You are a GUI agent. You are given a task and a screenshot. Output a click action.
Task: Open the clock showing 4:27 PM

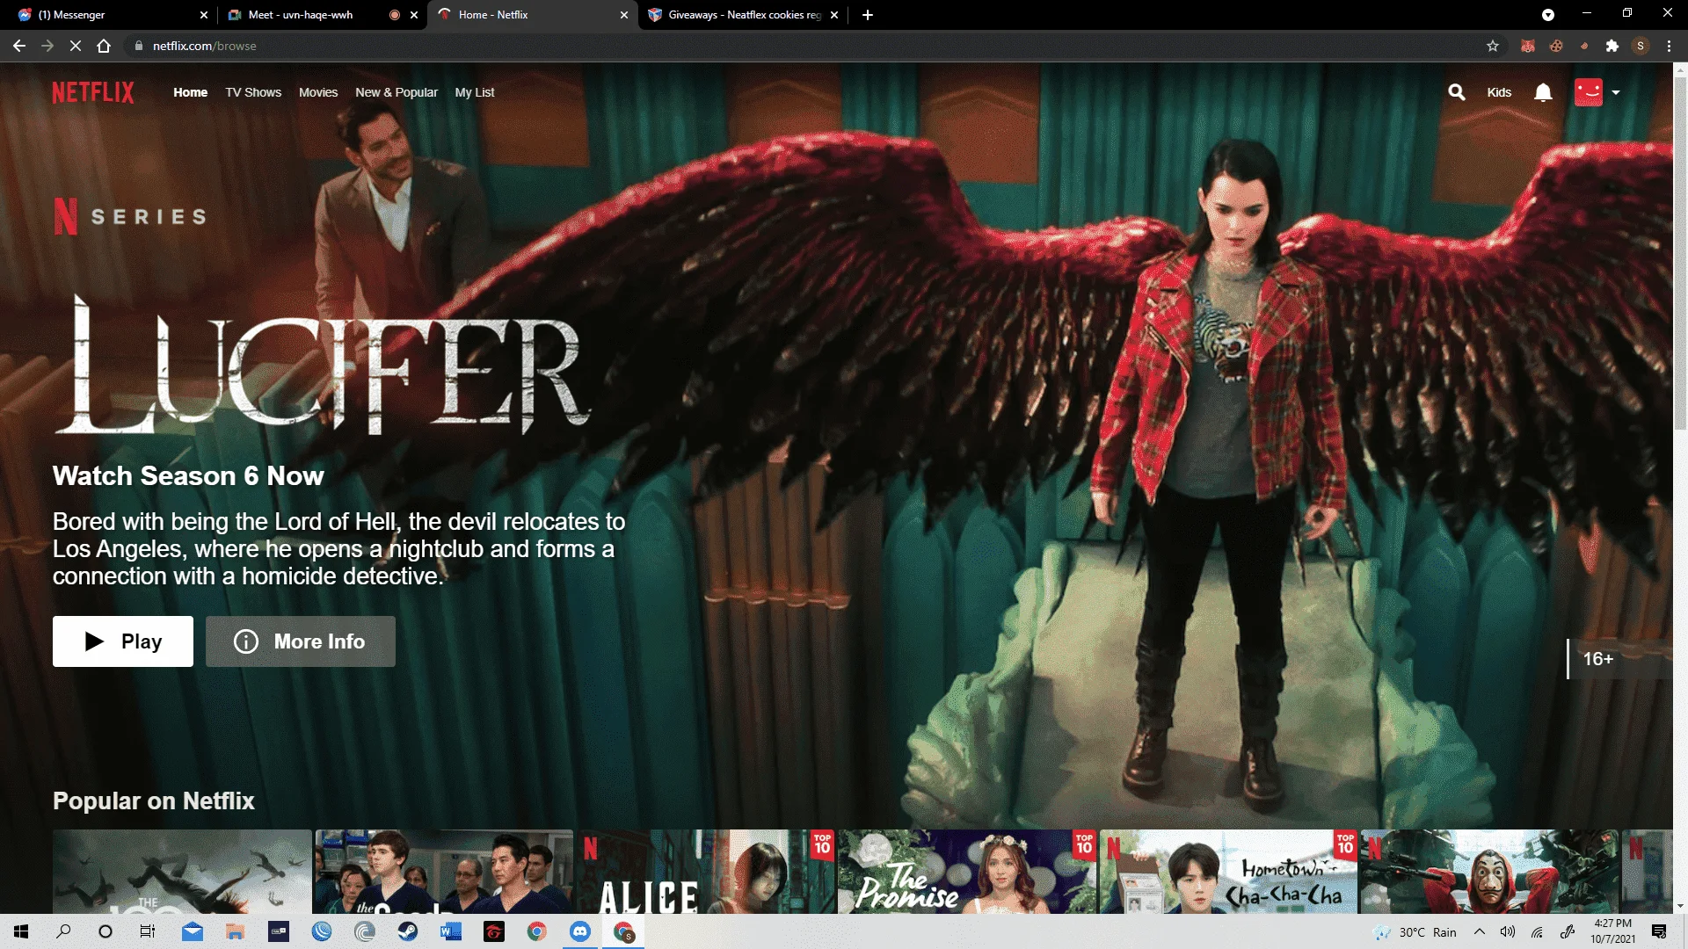point(1613,931)
